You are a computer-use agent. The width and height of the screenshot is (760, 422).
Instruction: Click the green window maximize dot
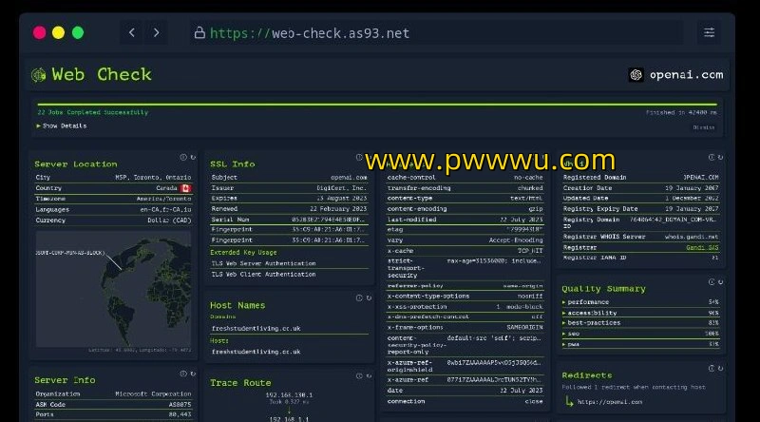point(78,32)
